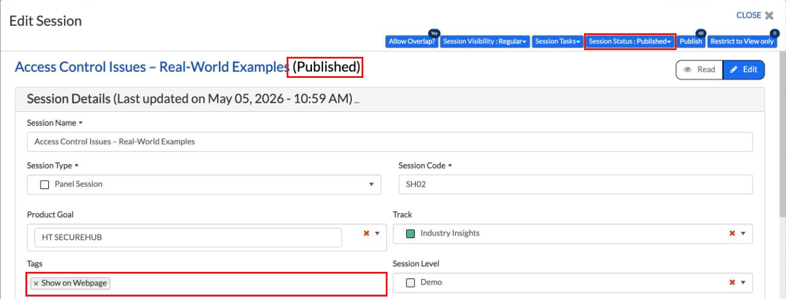Click the green Industry Insights swatch
The height and width of the screenshot is (299, 786).
point(411,233)
